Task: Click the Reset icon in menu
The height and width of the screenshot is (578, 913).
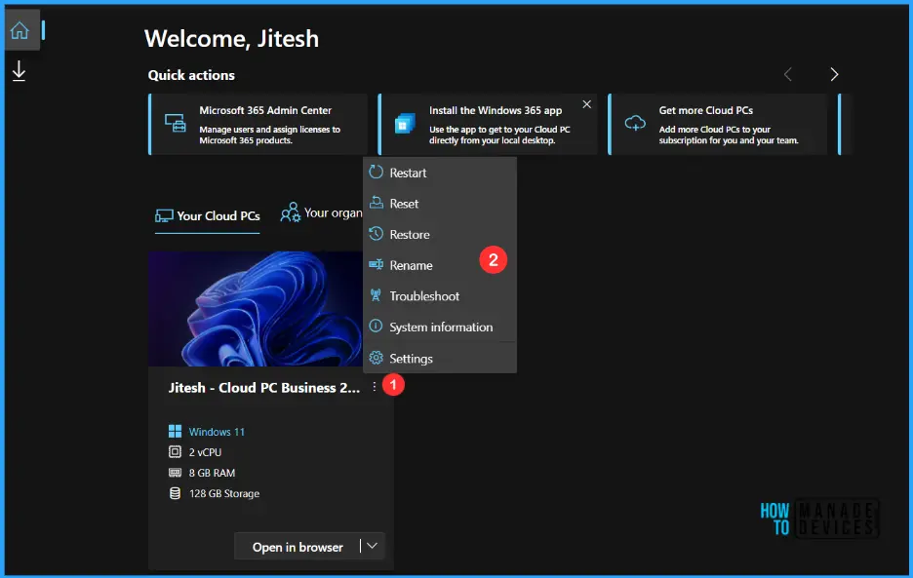Action: (x=377, y=203)
